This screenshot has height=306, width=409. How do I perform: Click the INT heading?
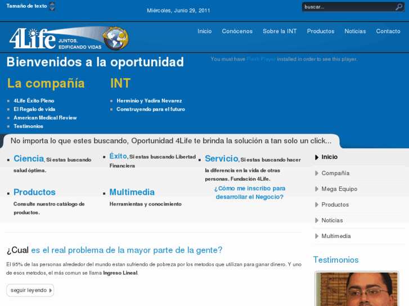click(x=120, y=83)
